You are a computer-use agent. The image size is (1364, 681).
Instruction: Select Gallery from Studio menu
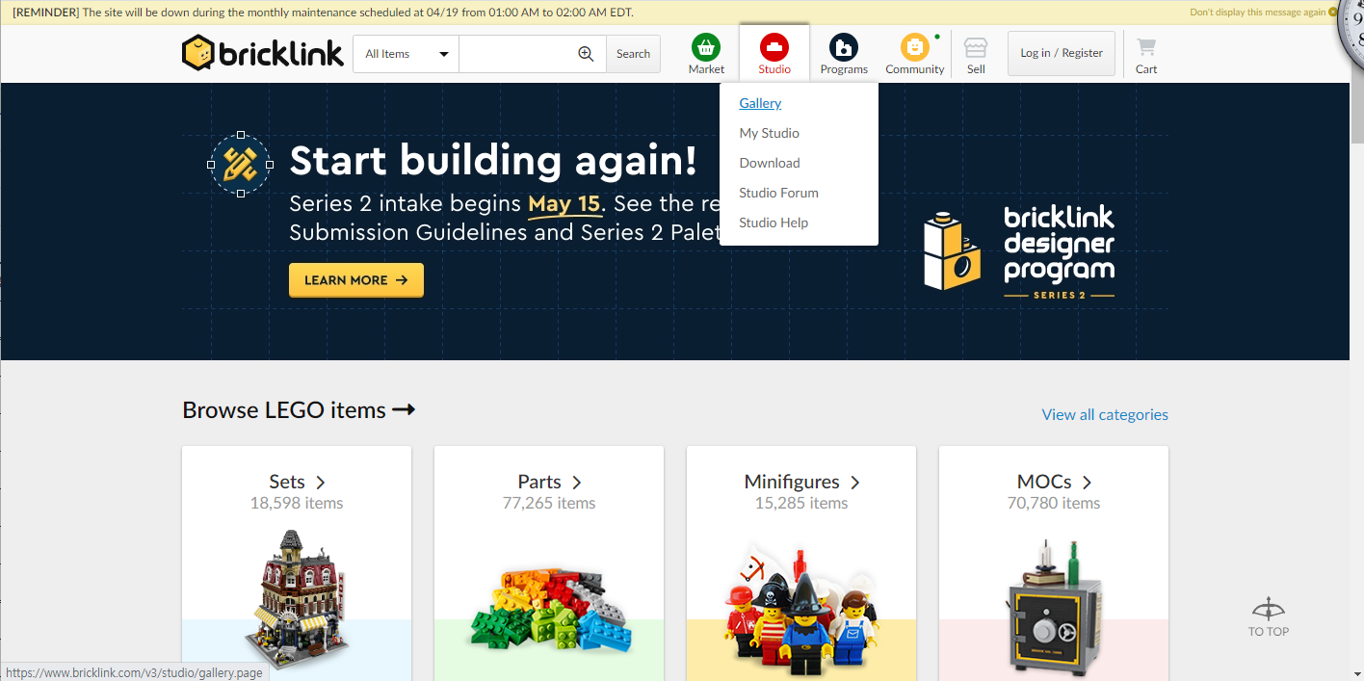coord(760,103)
